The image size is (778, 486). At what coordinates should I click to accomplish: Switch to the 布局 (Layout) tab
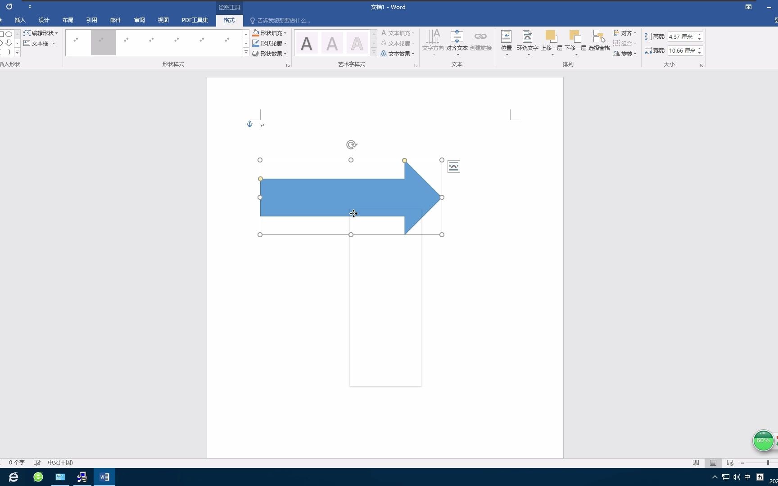point(68,20)
